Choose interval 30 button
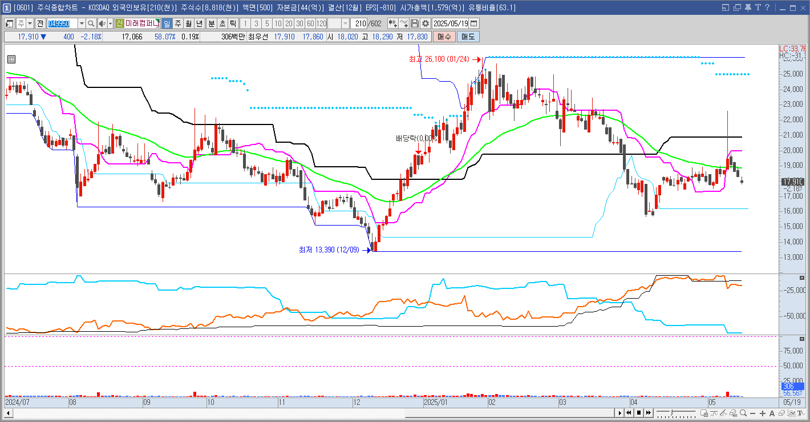The height and width of the screenshot is (422, 810). pos(300,23)
